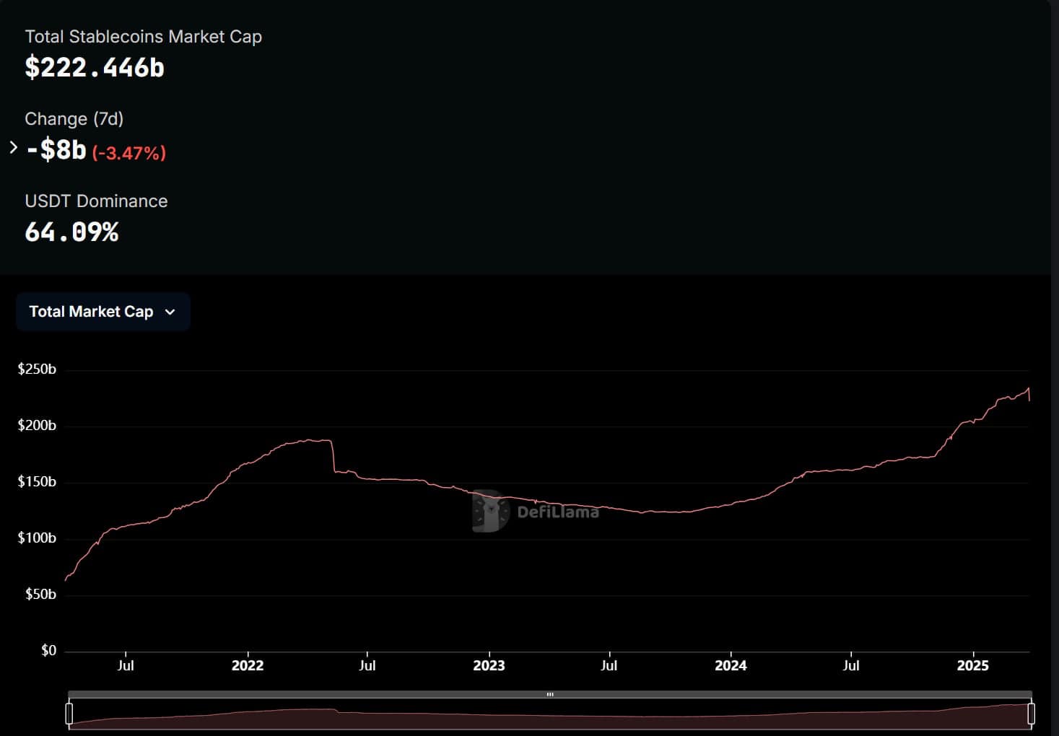This screenshot has height=736, width=1059.
Task: Click the 2022 label on the x-axis
Action: pos(248,665)
